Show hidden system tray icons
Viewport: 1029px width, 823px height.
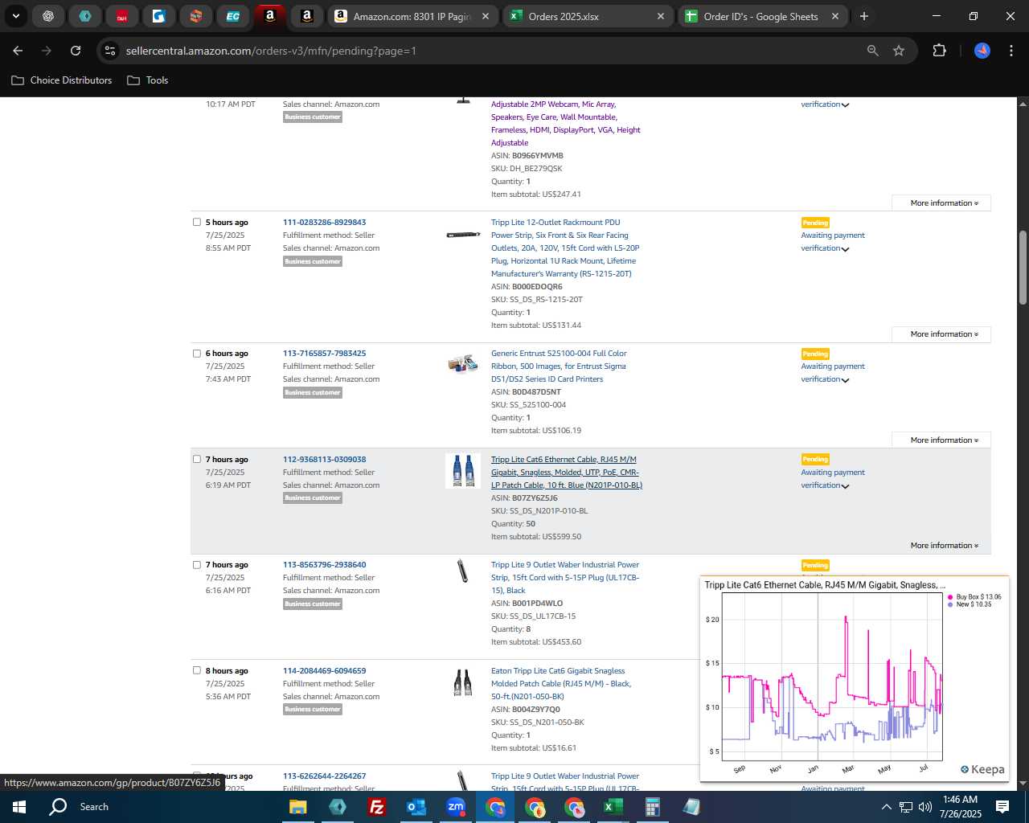pos(886,807)
